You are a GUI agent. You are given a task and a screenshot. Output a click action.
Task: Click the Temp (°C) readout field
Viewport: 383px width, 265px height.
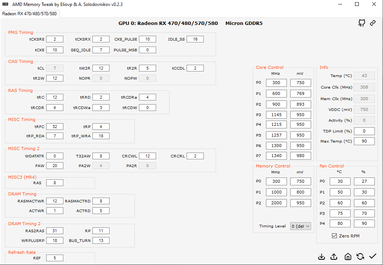coord(364,76)
